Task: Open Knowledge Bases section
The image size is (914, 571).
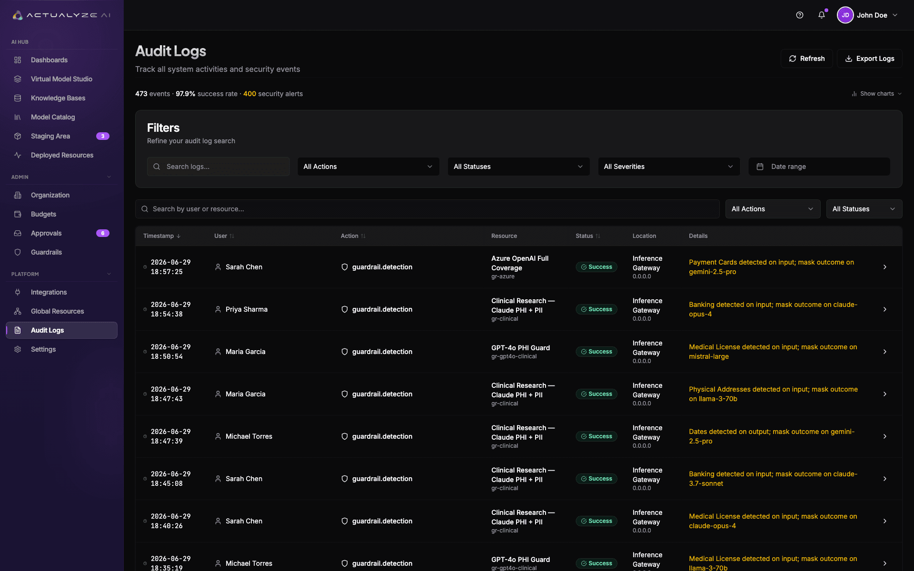Action: 61,98
